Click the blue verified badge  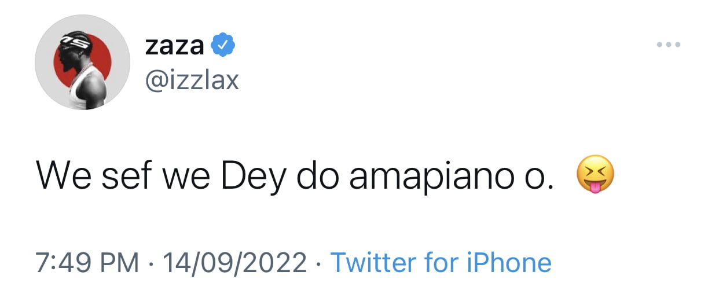point(222,45)
